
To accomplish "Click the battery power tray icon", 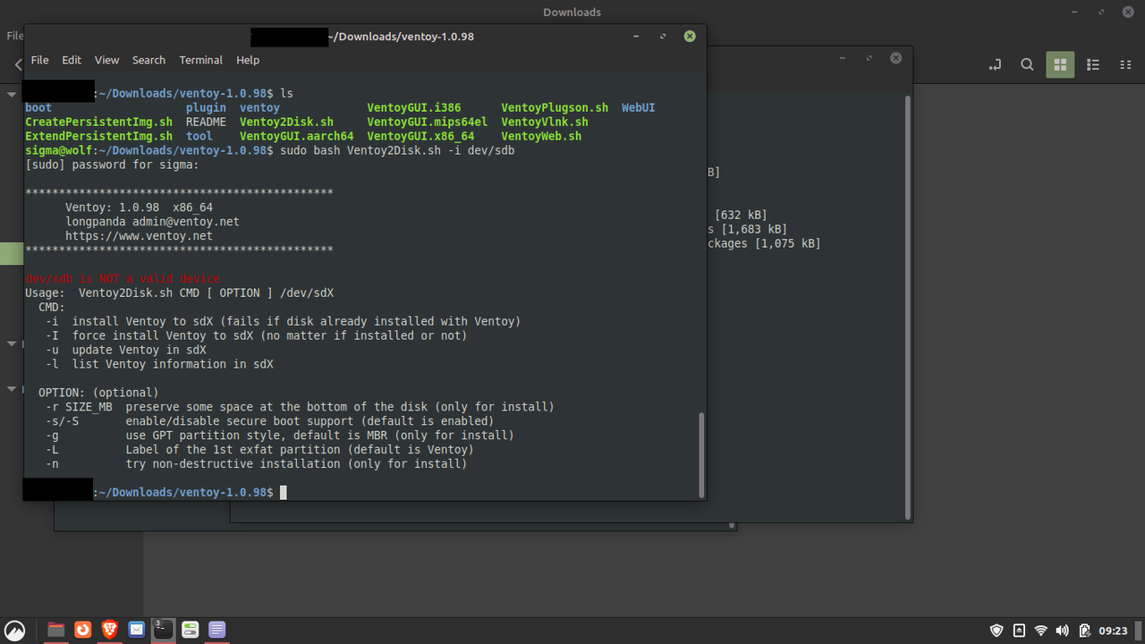I will (x=1084, y=631).
